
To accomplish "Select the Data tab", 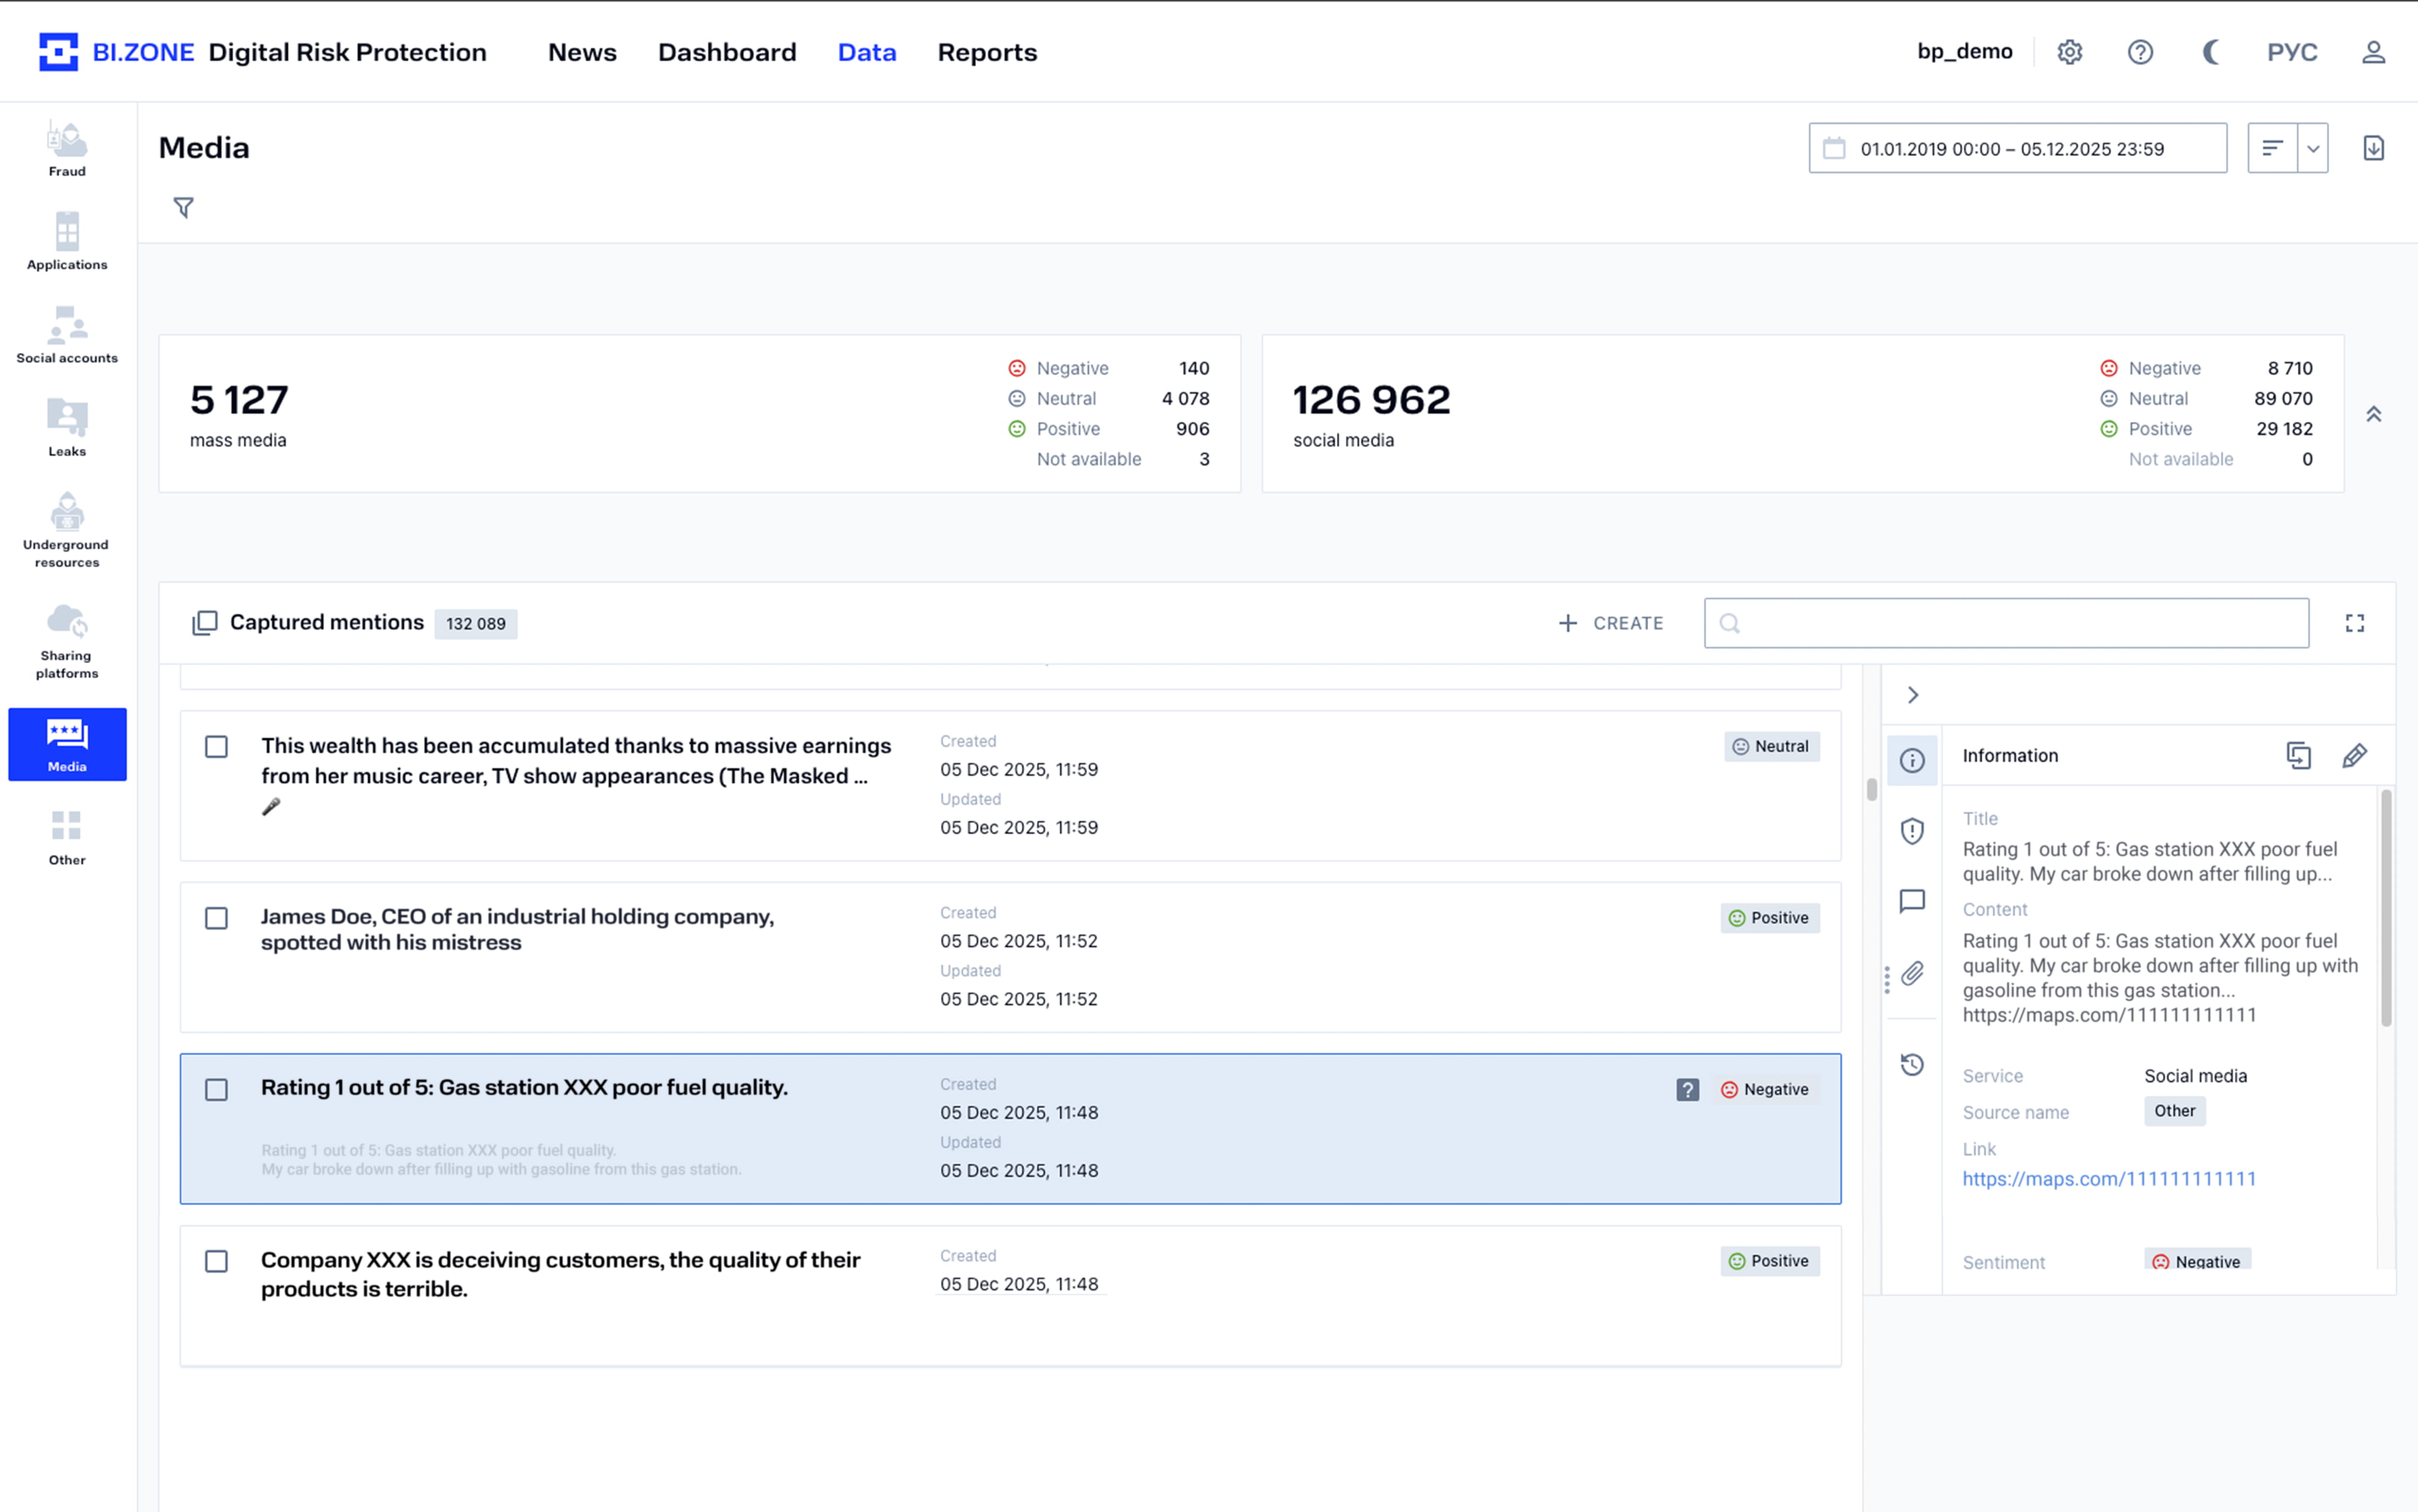I will tap(867, 52).
